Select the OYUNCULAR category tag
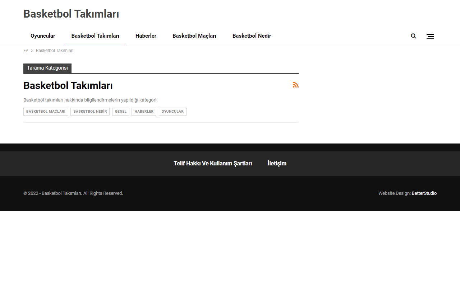The image size is (460, 287). pos(172,112)
